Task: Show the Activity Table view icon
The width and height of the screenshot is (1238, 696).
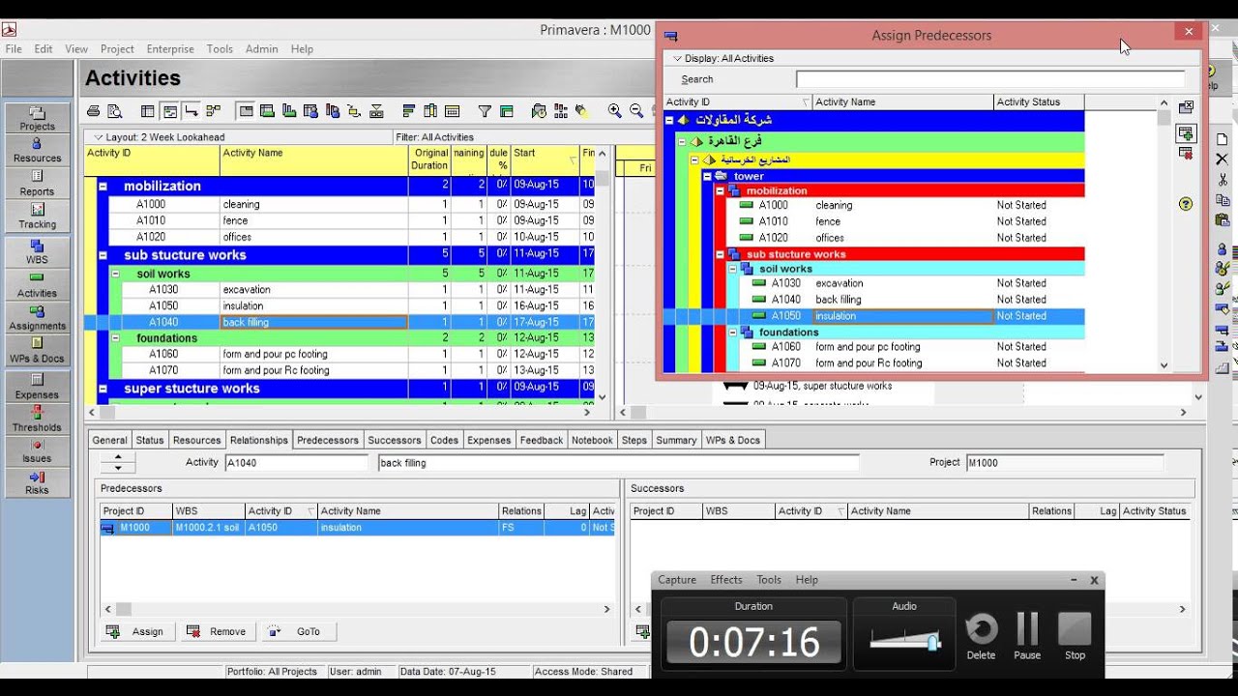Action: pos(147,111)
